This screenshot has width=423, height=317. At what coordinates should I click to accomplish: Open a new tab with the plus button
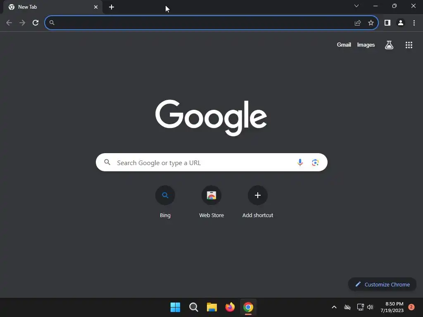[112, 7]
